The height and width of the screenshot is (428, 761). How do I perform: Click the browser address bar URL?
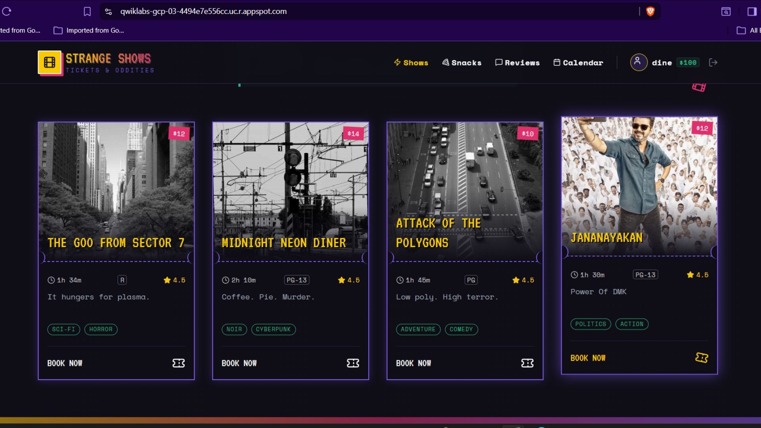(x=203, y=11)
